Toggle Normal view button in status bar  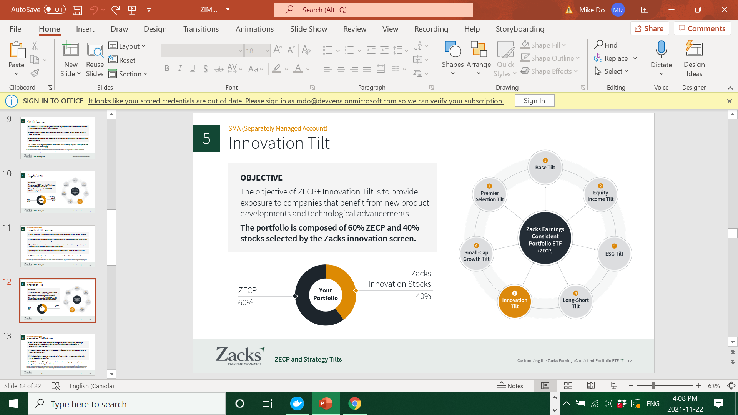pyautogui.click(x=545, y=386)
